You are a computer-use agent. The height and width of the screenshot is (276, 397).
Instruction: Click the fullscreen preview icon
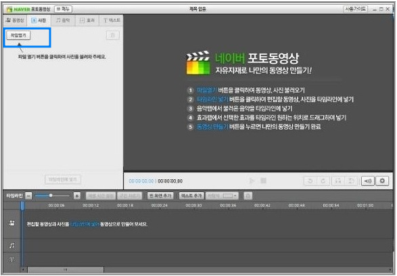338,181
